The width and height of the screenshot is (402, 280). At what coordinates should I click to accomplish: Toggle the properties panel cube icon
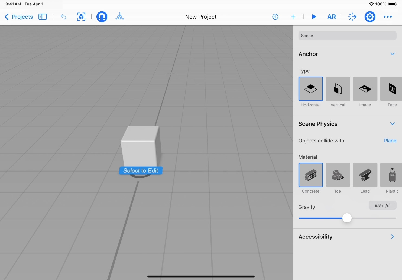click(370, 17)
